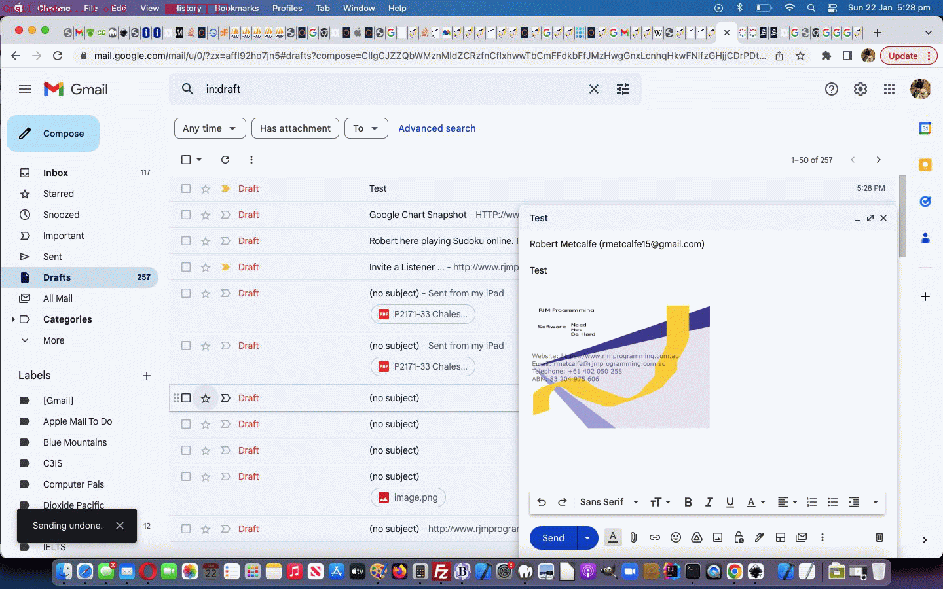The height and width of the screenshot is (589, 943).
Task: Open Any time filter dropdown
Action: pos(210,128)
